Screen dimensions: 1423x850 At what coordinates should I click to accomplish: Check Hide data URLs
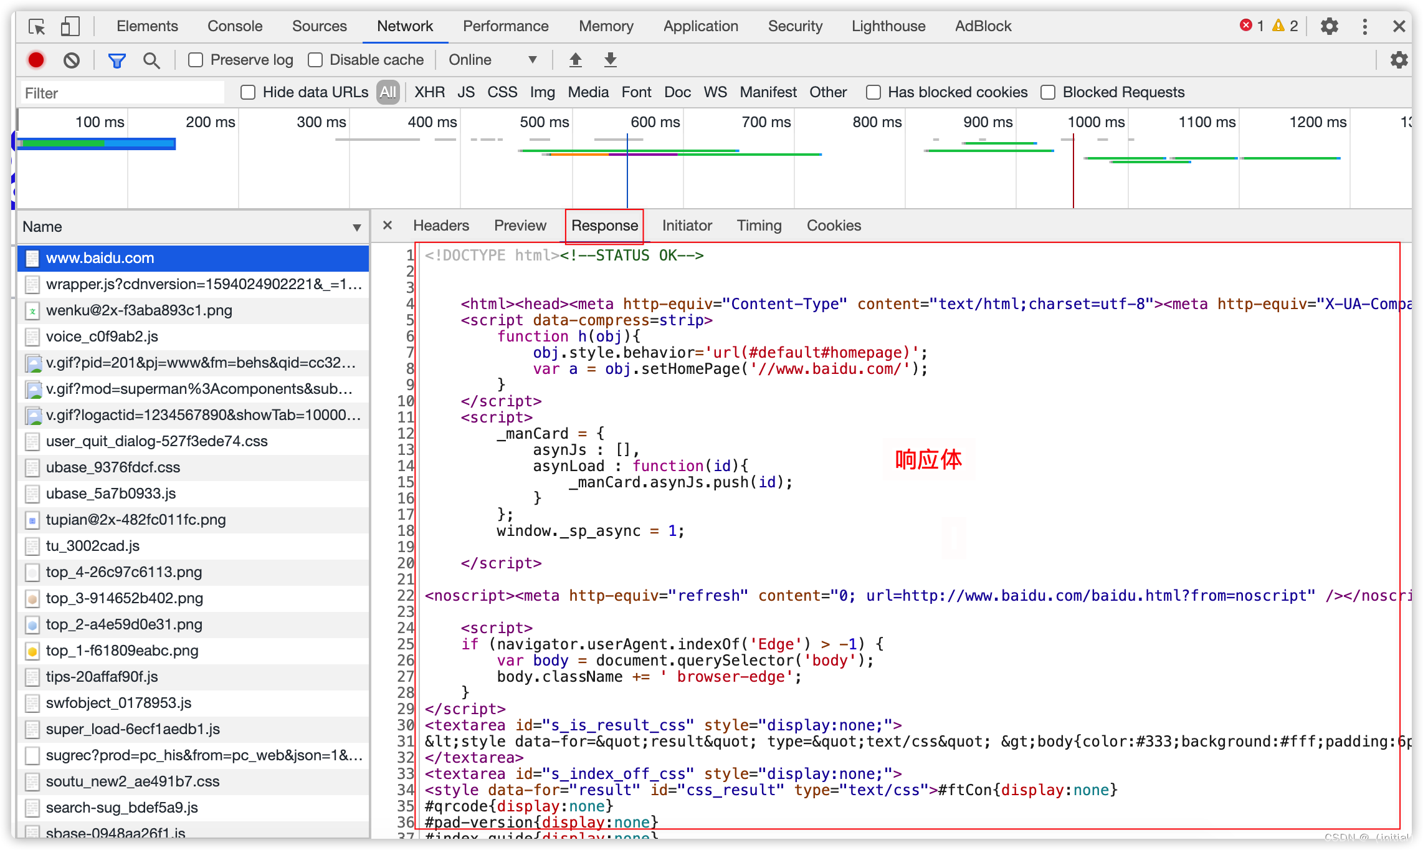point(248,92)
